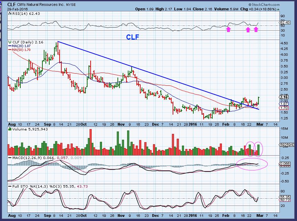Click the 1.87 moving-average tag on price axis
Viewport: 297px width, 221px height.
[284, 104]
